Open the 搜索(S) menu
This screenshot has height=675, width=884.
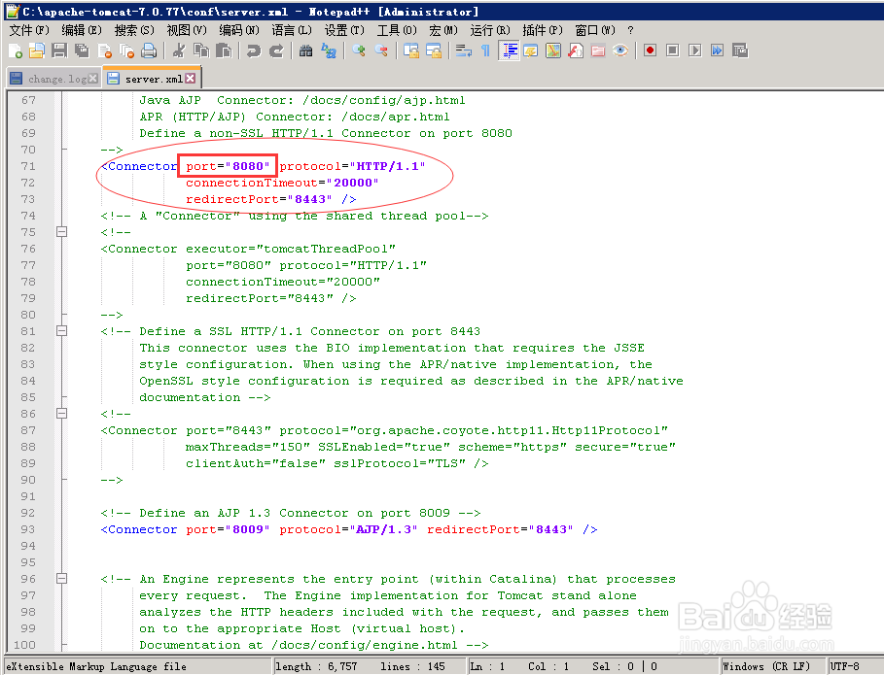tap(134, 30)
